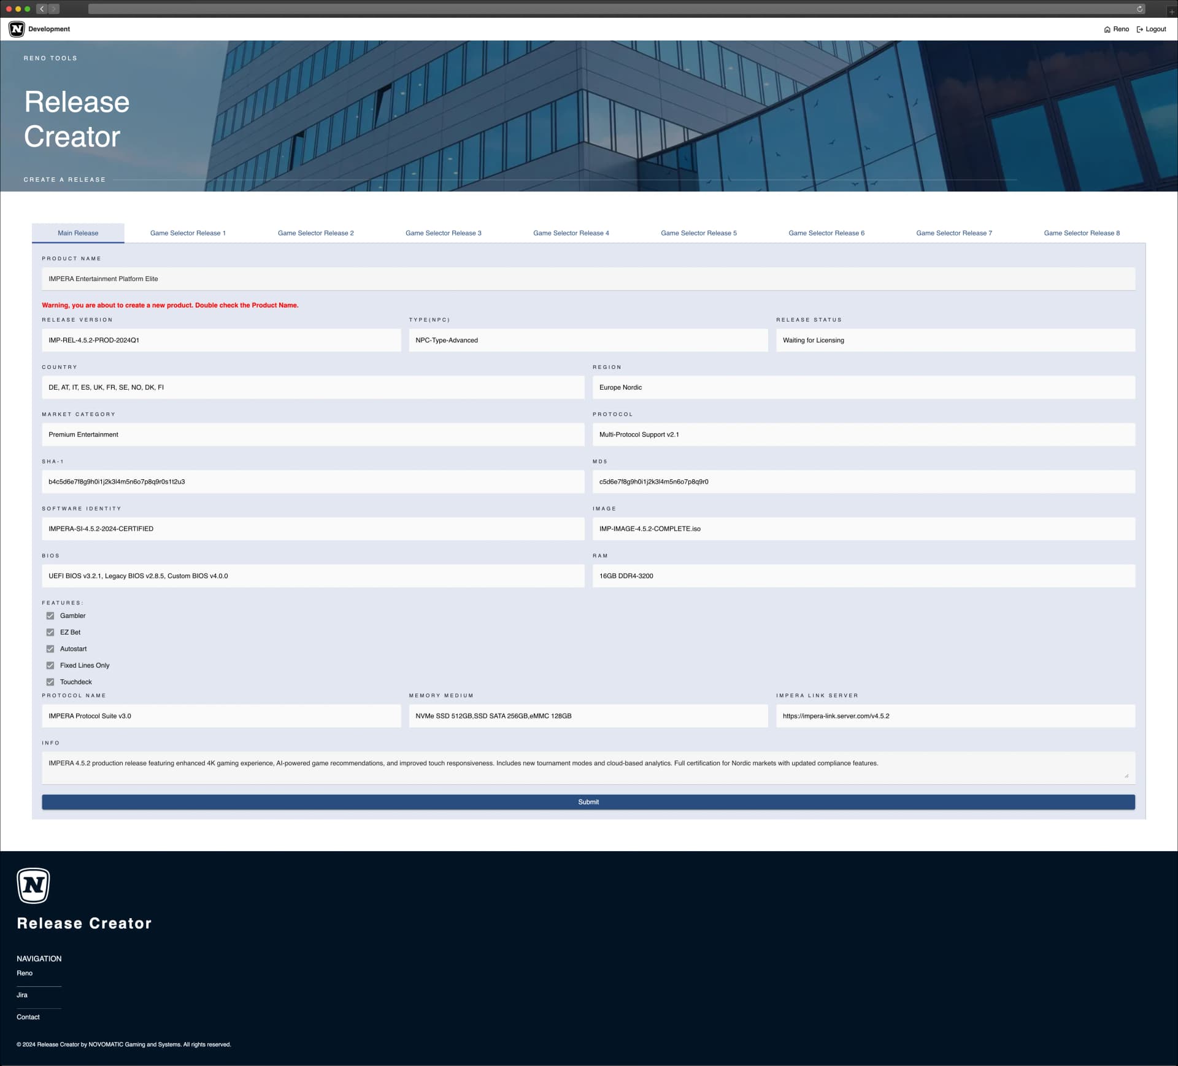This screenshot has height=1066, width=1178.
Task: Click the Reno home icon
Action: 1107,29
